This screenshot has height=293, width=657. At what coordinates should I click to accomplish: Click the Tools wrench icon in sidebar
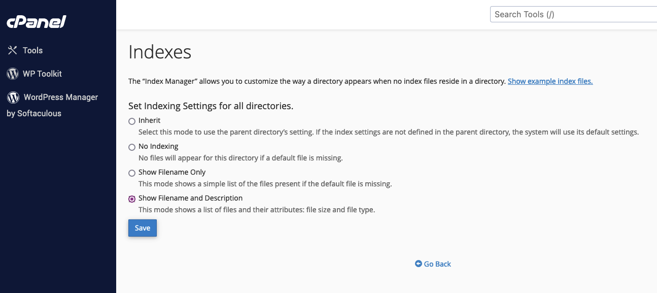13,50
